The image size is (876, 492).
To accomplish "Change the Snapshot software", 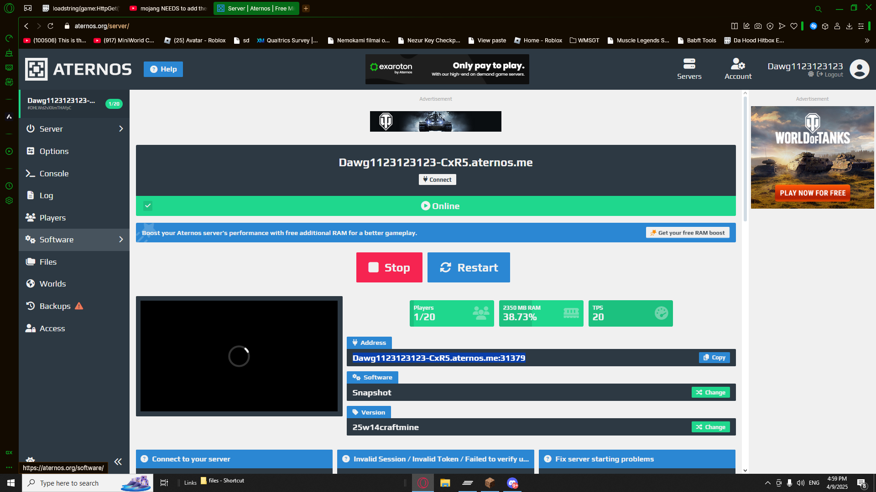I will 710,392.
